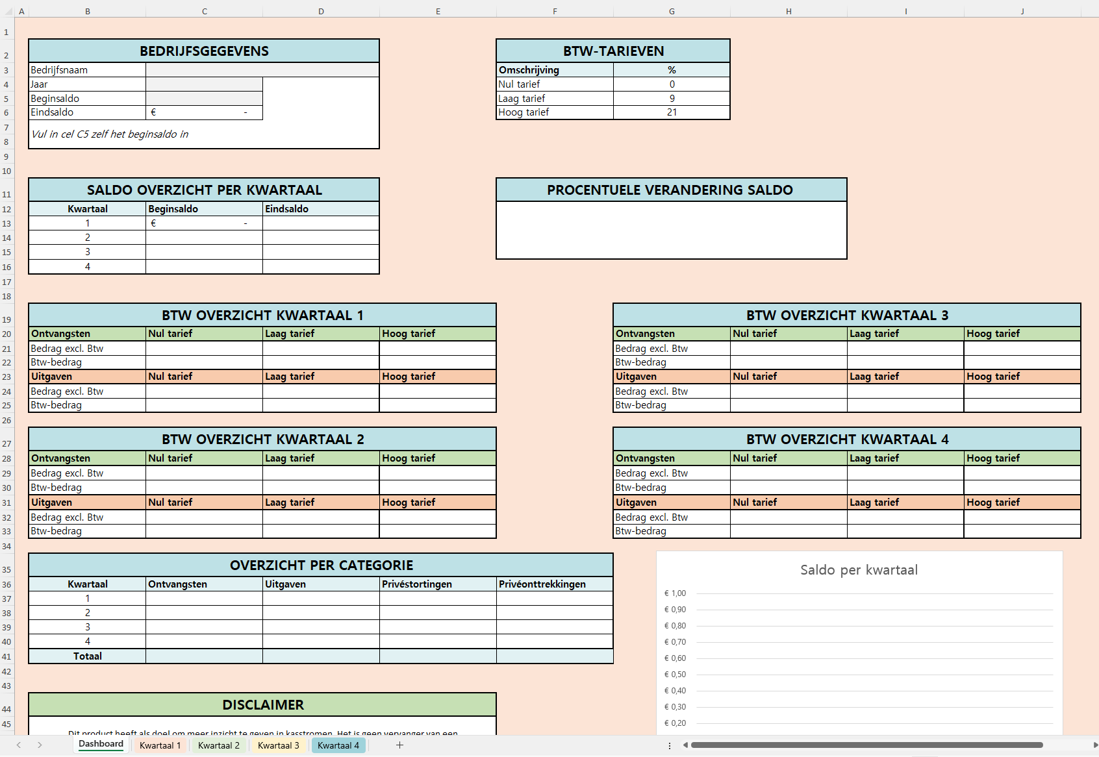Screen dimensions: 1099x757
Task: Open the Kwartaal 2 sheet tab
Action: [218, 745]
